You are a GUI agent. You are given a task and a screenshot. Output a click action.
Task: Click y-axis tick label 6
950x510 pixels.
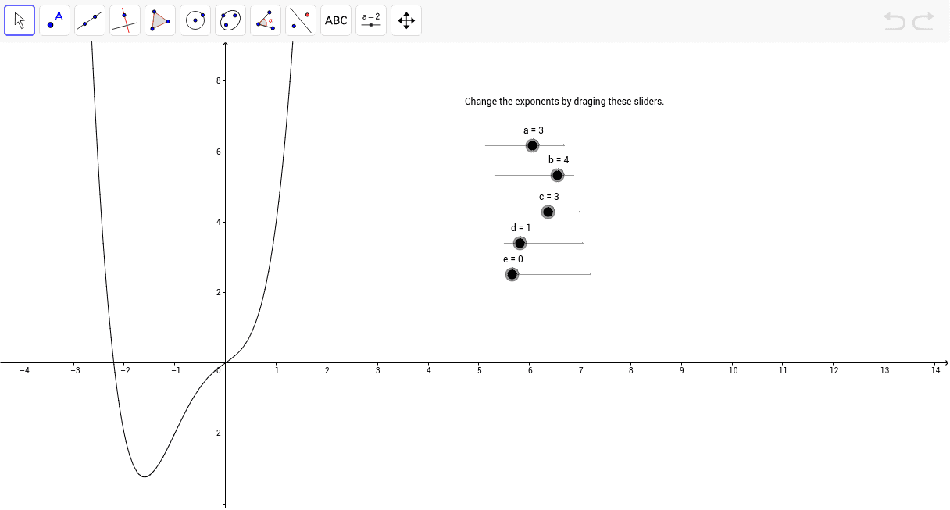tap(220, 152)
